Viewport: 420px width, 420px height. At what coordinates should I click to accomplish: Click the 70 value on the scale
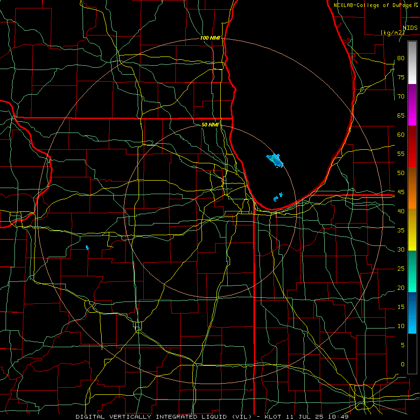(401, 97)
